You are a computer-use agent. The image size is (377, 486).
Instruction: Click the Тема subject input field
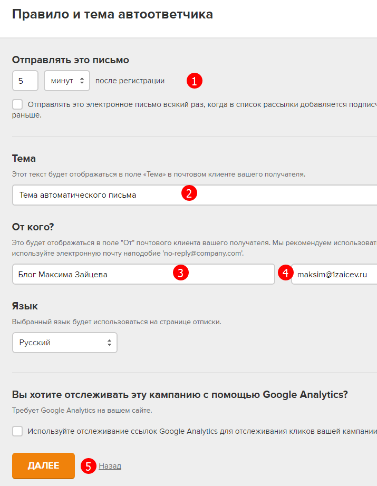195,195
